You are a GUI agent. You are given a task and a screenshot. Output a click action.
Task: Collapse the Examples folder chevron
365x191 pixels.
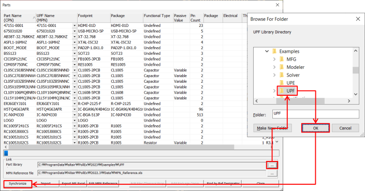pyautogui.click(x=267, y=51)
